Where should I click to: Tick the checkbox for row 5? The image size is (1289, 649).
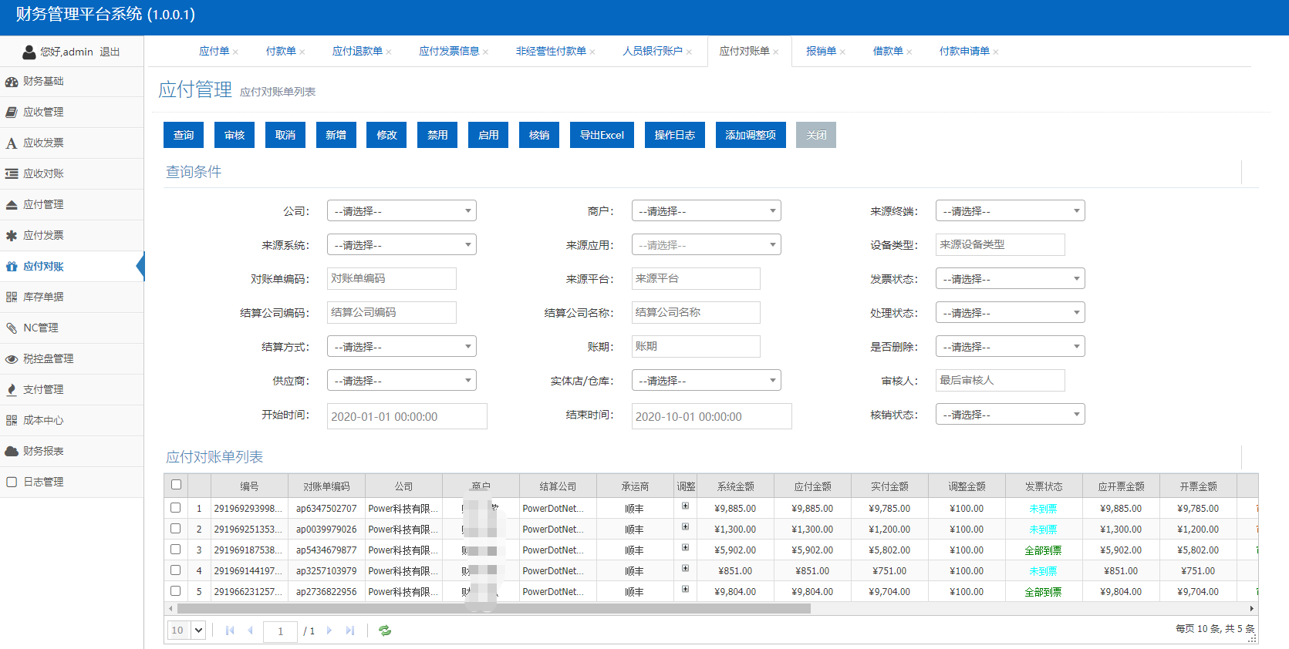176,591
